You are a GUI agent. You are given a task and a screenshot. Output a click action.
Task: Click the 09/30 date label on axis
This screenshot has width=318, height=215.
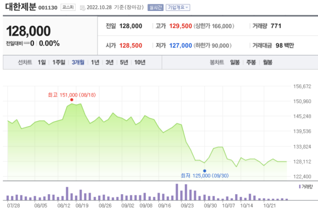[211, 206]
